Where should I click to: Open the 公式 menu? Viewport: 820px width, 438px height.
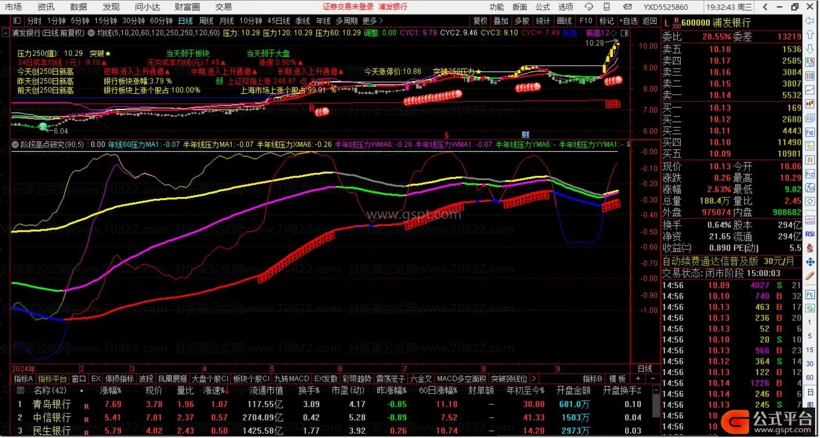click(x=542, y=7)
